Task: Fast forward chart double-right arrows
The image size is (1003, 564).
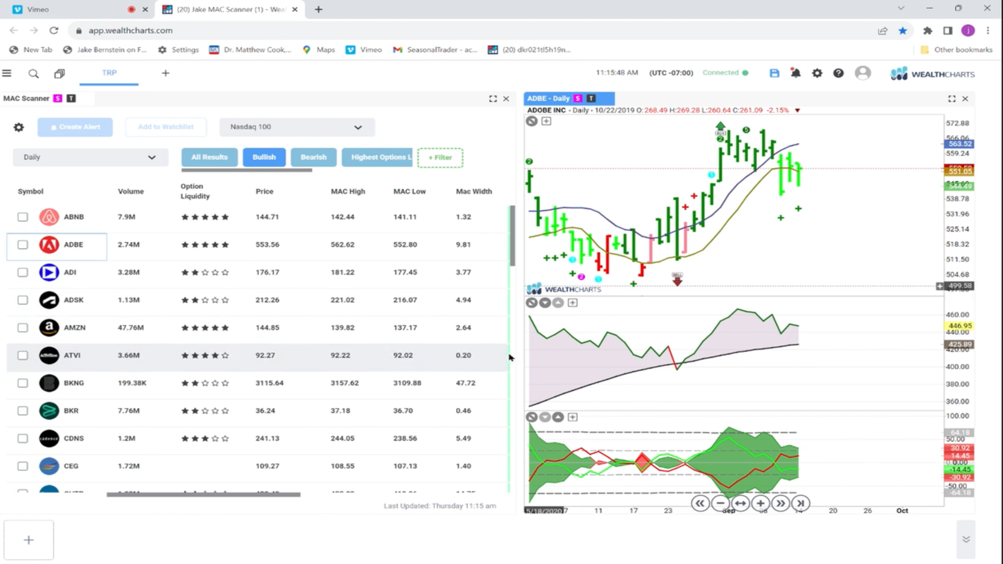Action: tap(780, 503)
